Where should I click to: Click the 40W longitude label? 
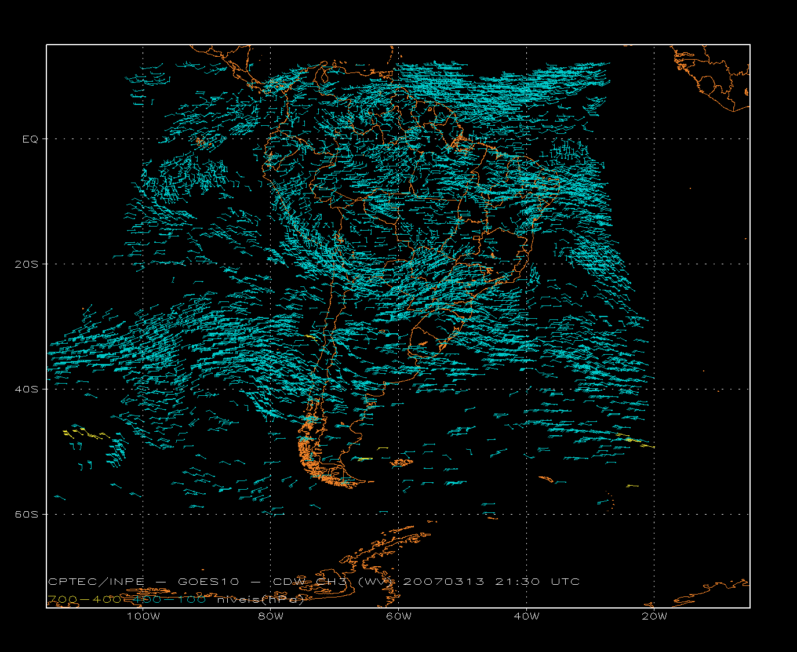tap(526, 616)
